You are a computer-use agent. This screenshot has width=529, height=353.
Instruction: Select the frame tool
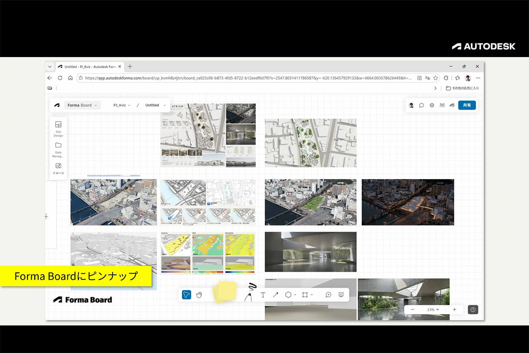coord(305,295)
